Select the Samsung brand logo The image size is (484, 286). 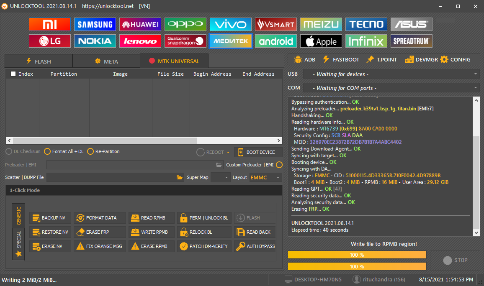[95, 24]
